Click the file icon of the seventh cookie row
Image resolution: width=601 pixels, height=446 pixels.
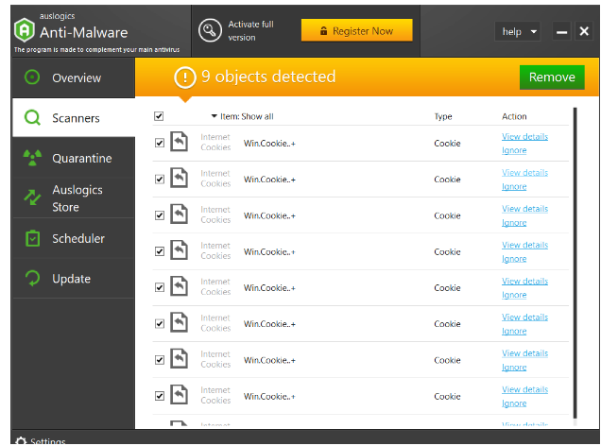[179, 359]
